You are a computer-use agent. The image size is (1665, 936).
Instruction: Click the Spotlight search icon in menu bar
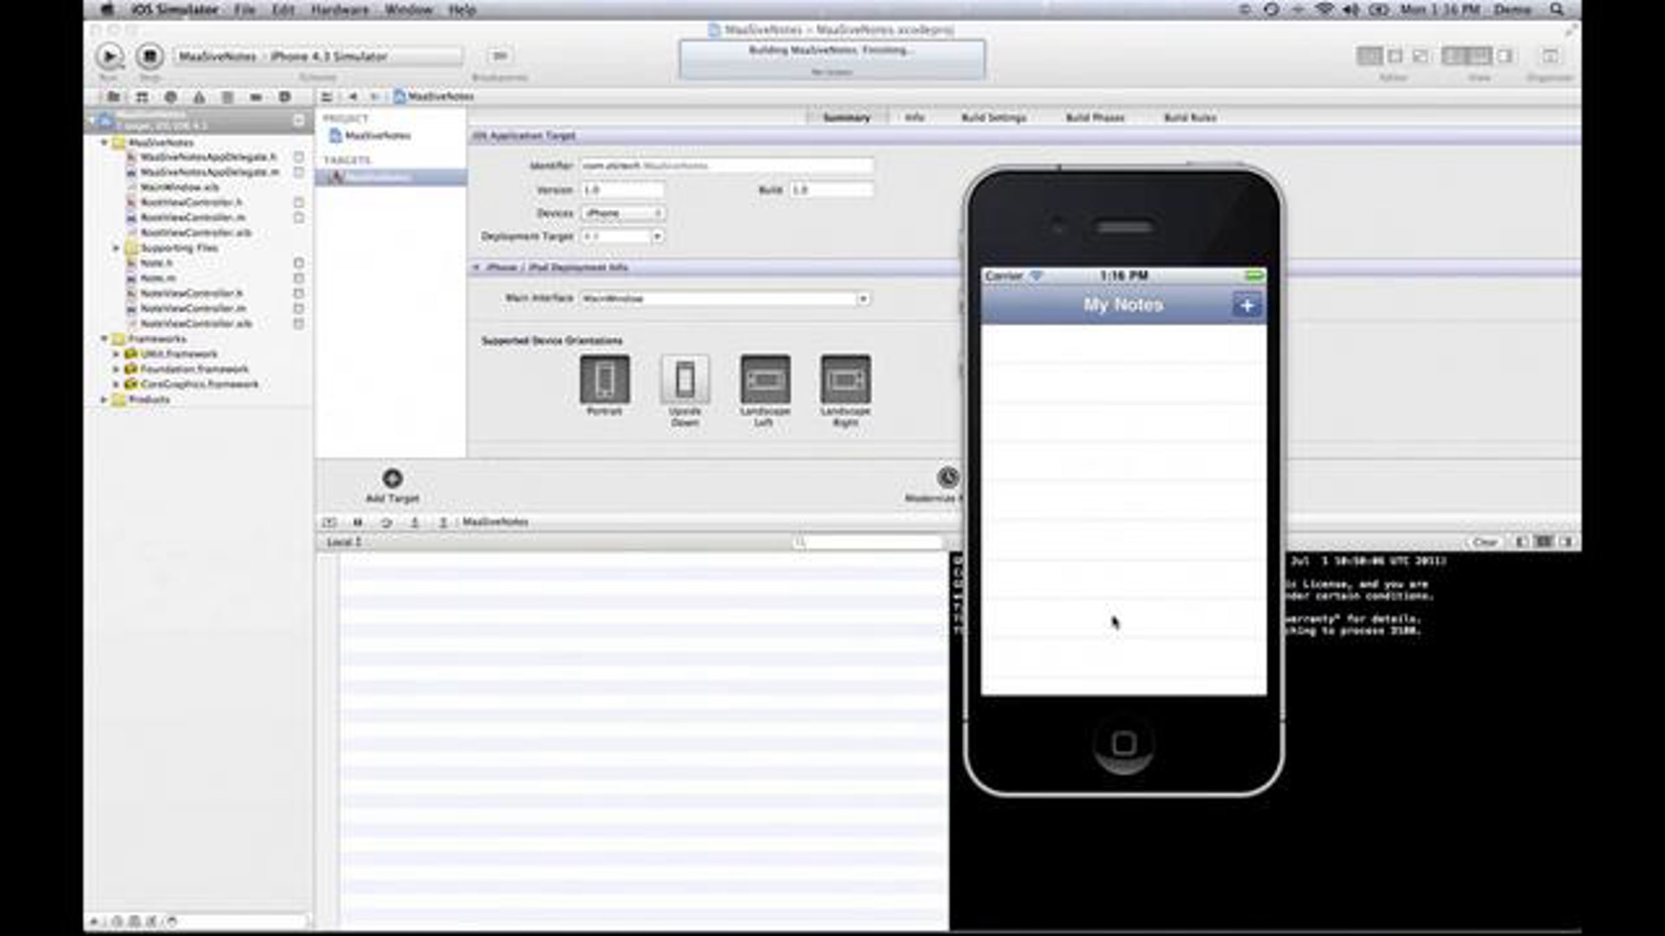point(1557,10)
